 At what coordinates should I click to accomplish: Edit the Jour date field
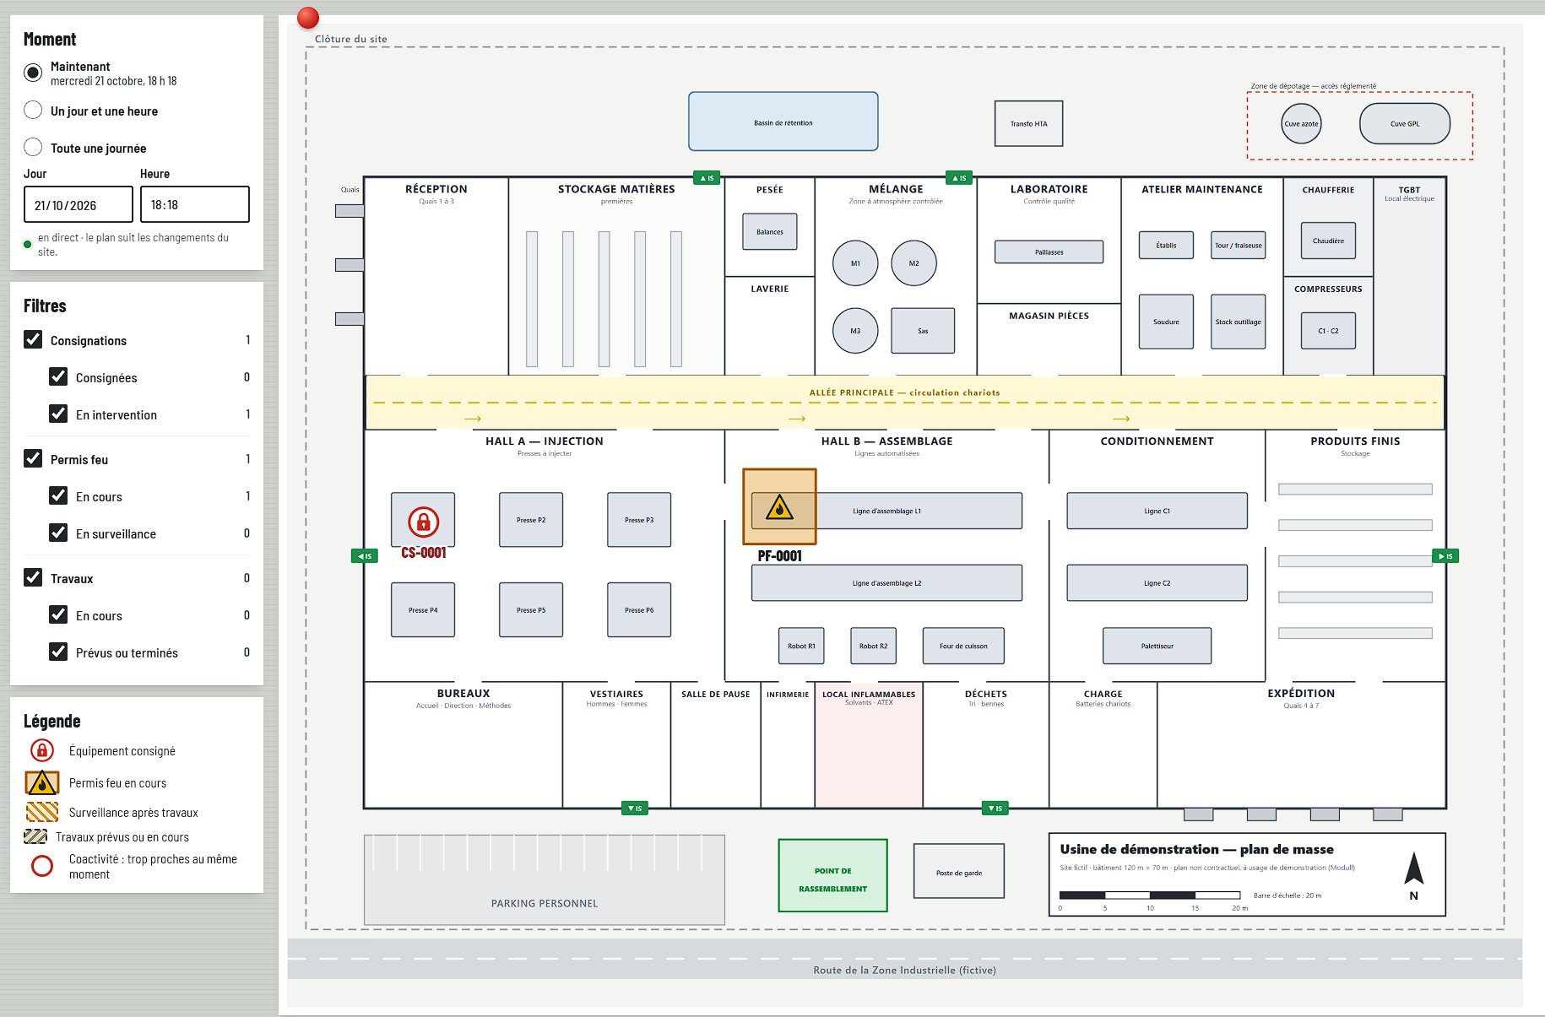point(79,204)
